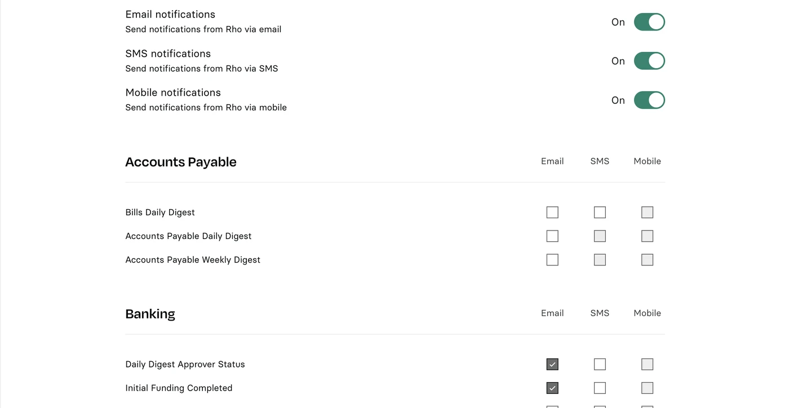Check Email box for Bills Daily Digest
This screenshot has width=789, height=408.
coord(552,212)
